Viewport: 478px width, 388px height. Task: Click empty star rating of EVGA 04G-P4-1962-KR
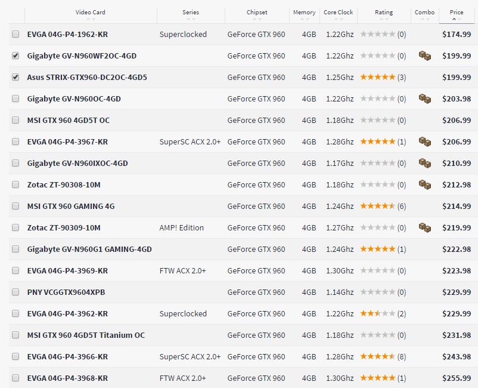point(378,34)
